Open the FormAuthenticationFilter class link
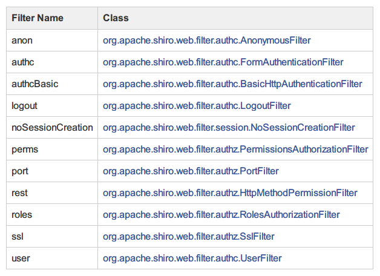380x276 pixels. point(223,62)
